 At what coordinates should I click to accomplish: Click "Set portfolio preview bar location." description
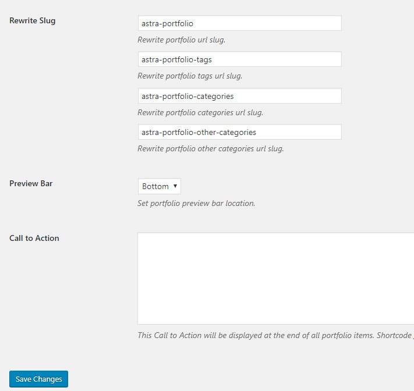(196, 203)
